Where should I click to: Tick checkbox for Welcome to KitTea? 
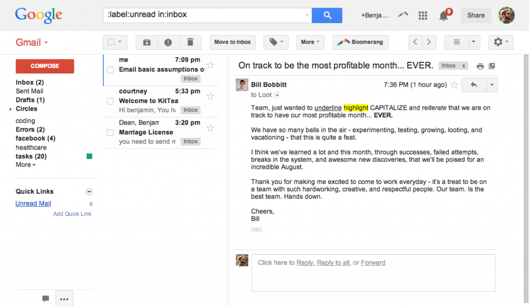point(111,101)
